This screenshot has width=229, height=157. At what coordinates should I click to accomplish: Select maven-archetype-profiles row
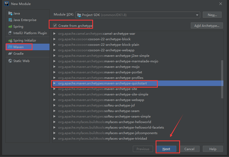click(138, 78)
